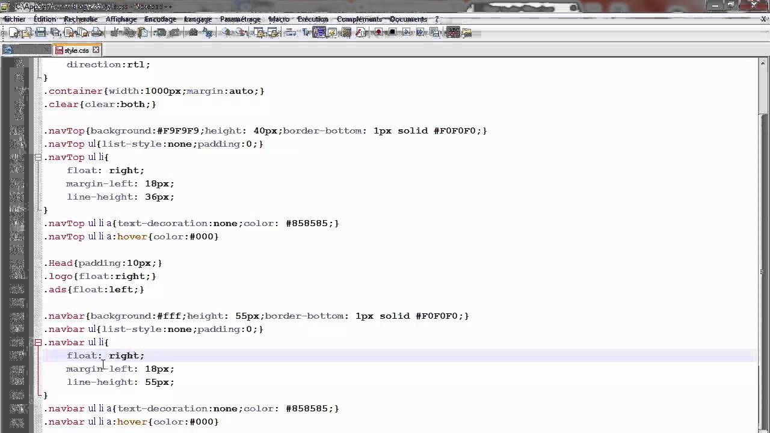Screen dimensions: 770x433
Task: Click the Function List toolbar icon
Action: coord(360,32)
